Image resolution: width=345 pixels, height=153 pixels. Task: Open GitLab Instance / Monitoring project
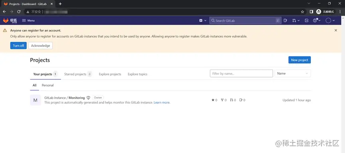[65, 98]
